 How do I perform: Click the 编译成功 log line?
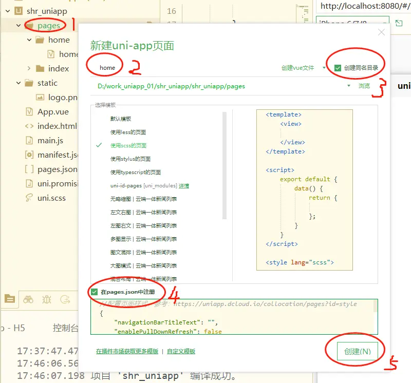click(126, 376)
